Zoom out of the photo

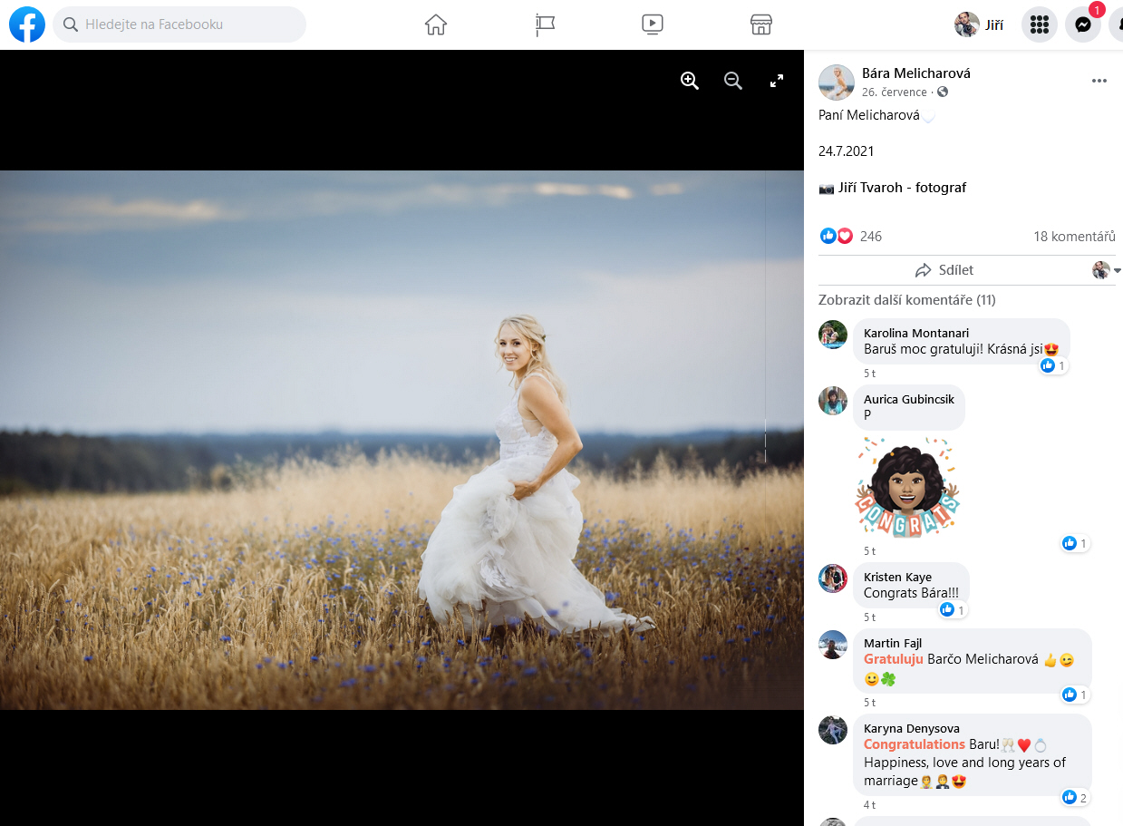coord(733,81)
